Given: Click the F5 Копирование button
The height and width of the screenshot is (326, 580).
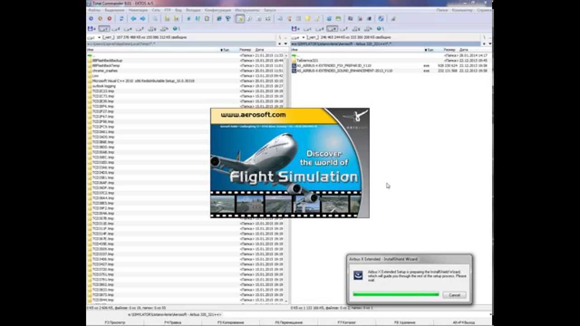Looking at the screenshot, I should [231, 322].
